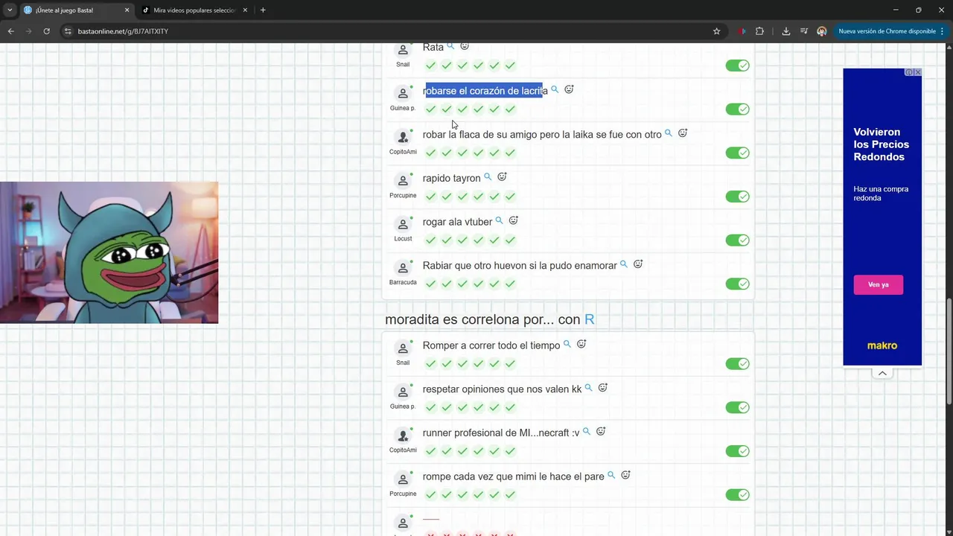Open a new browser tab
Viewport: 953px width, 536px height.
point(263,10)
